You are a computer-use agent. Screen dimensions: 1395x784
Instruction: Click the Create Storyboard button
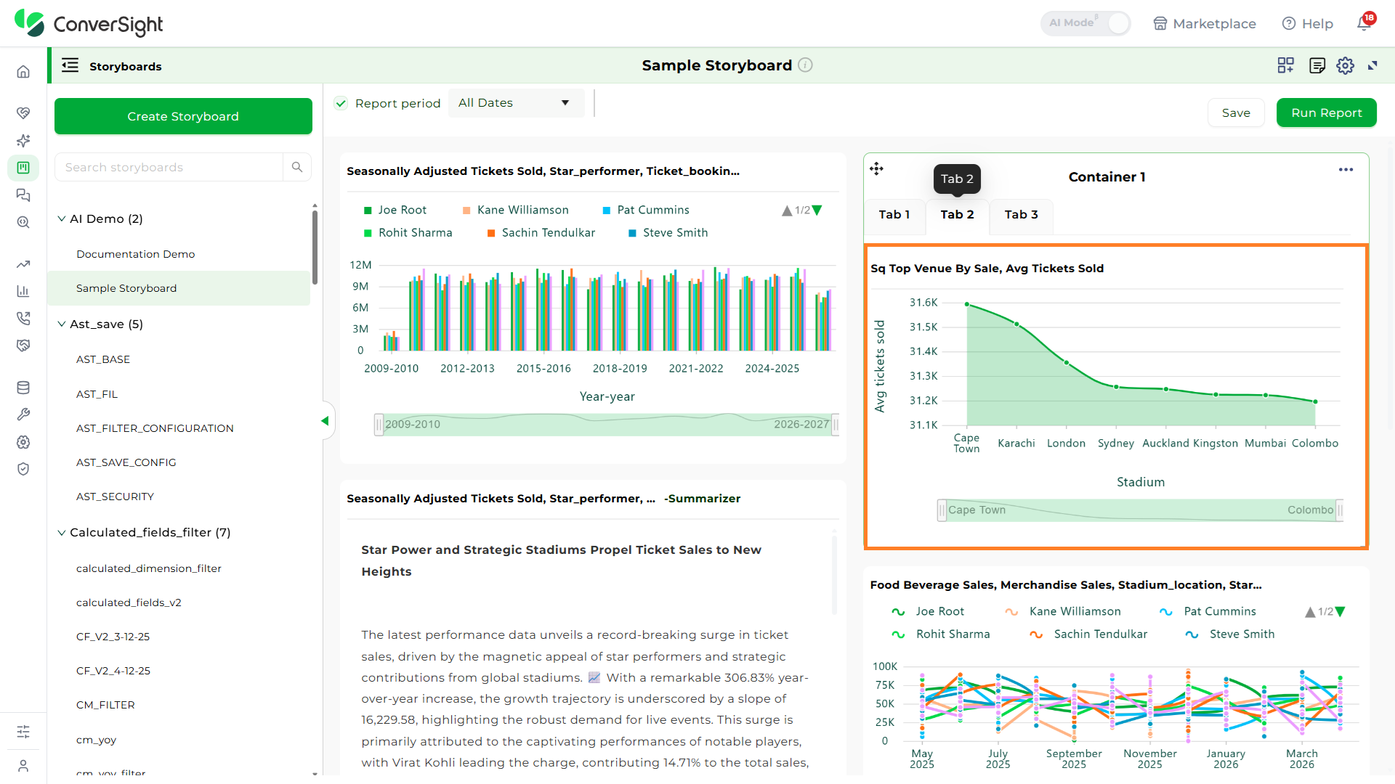click(x=183, y=116)
